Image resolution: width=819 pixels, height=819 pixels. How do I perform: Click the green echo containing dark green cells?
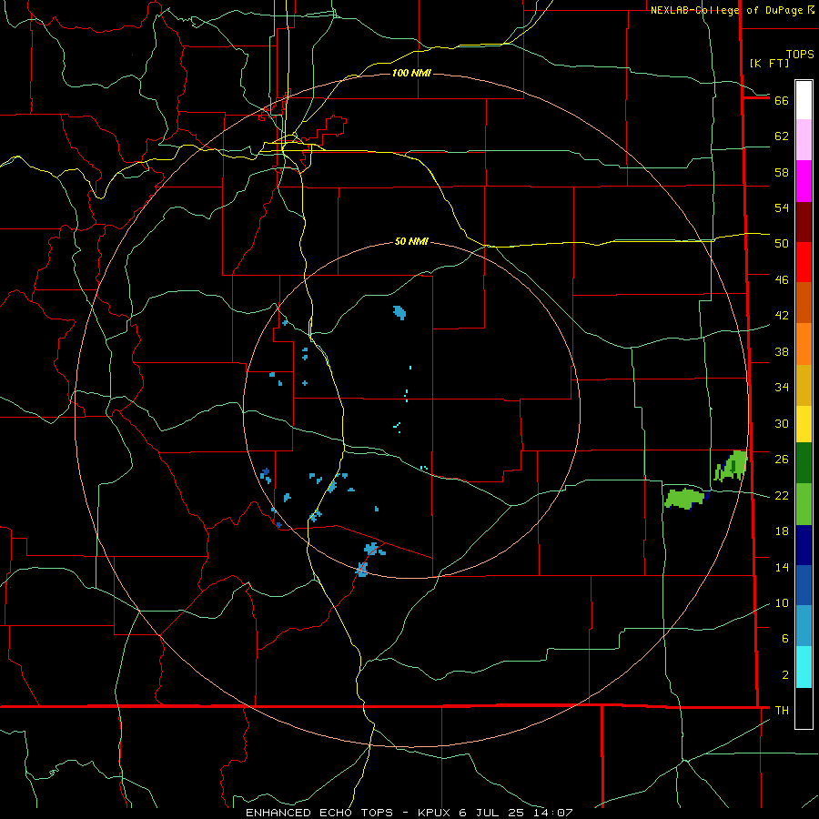732,465
